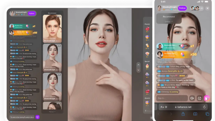Collapse recommendations with Pack up
Image resolution: width=215 pixels, height=121 pixels.
[x=52, y=112]
